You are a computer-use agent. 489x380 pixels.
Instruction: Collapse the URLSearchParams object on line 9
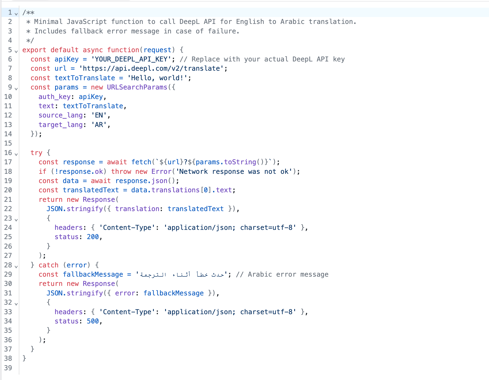(16, 88)
